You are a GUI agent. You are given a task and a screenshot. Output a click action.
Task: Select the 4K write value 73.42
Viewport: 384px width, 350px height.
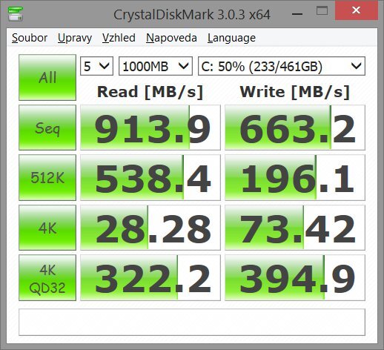[x=295, y=228]
